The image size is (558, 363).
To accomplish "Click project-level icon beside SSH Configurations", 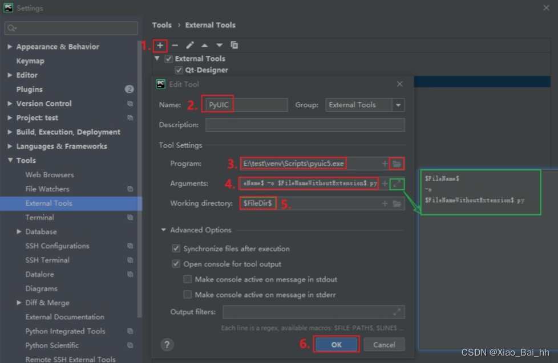I will (130, 246).
